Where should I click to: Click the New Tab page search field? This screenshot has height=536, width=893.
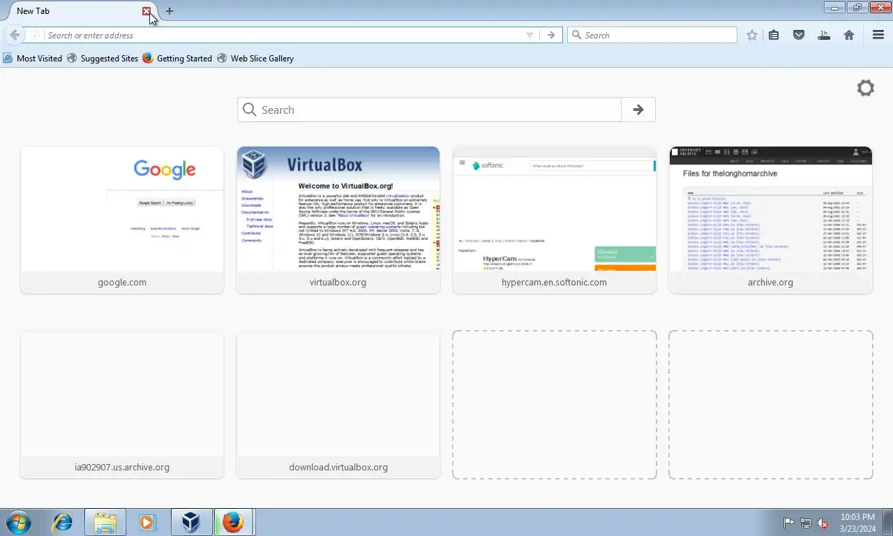point(429,110)
